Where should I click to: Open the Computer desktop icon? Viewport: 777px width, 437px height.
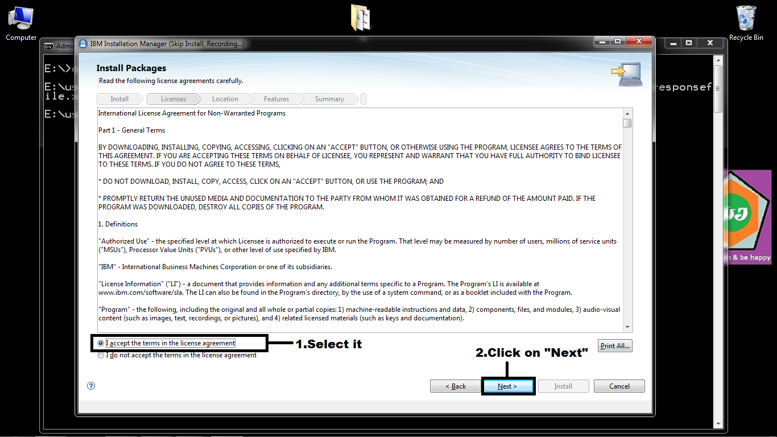tap(20, 17)
